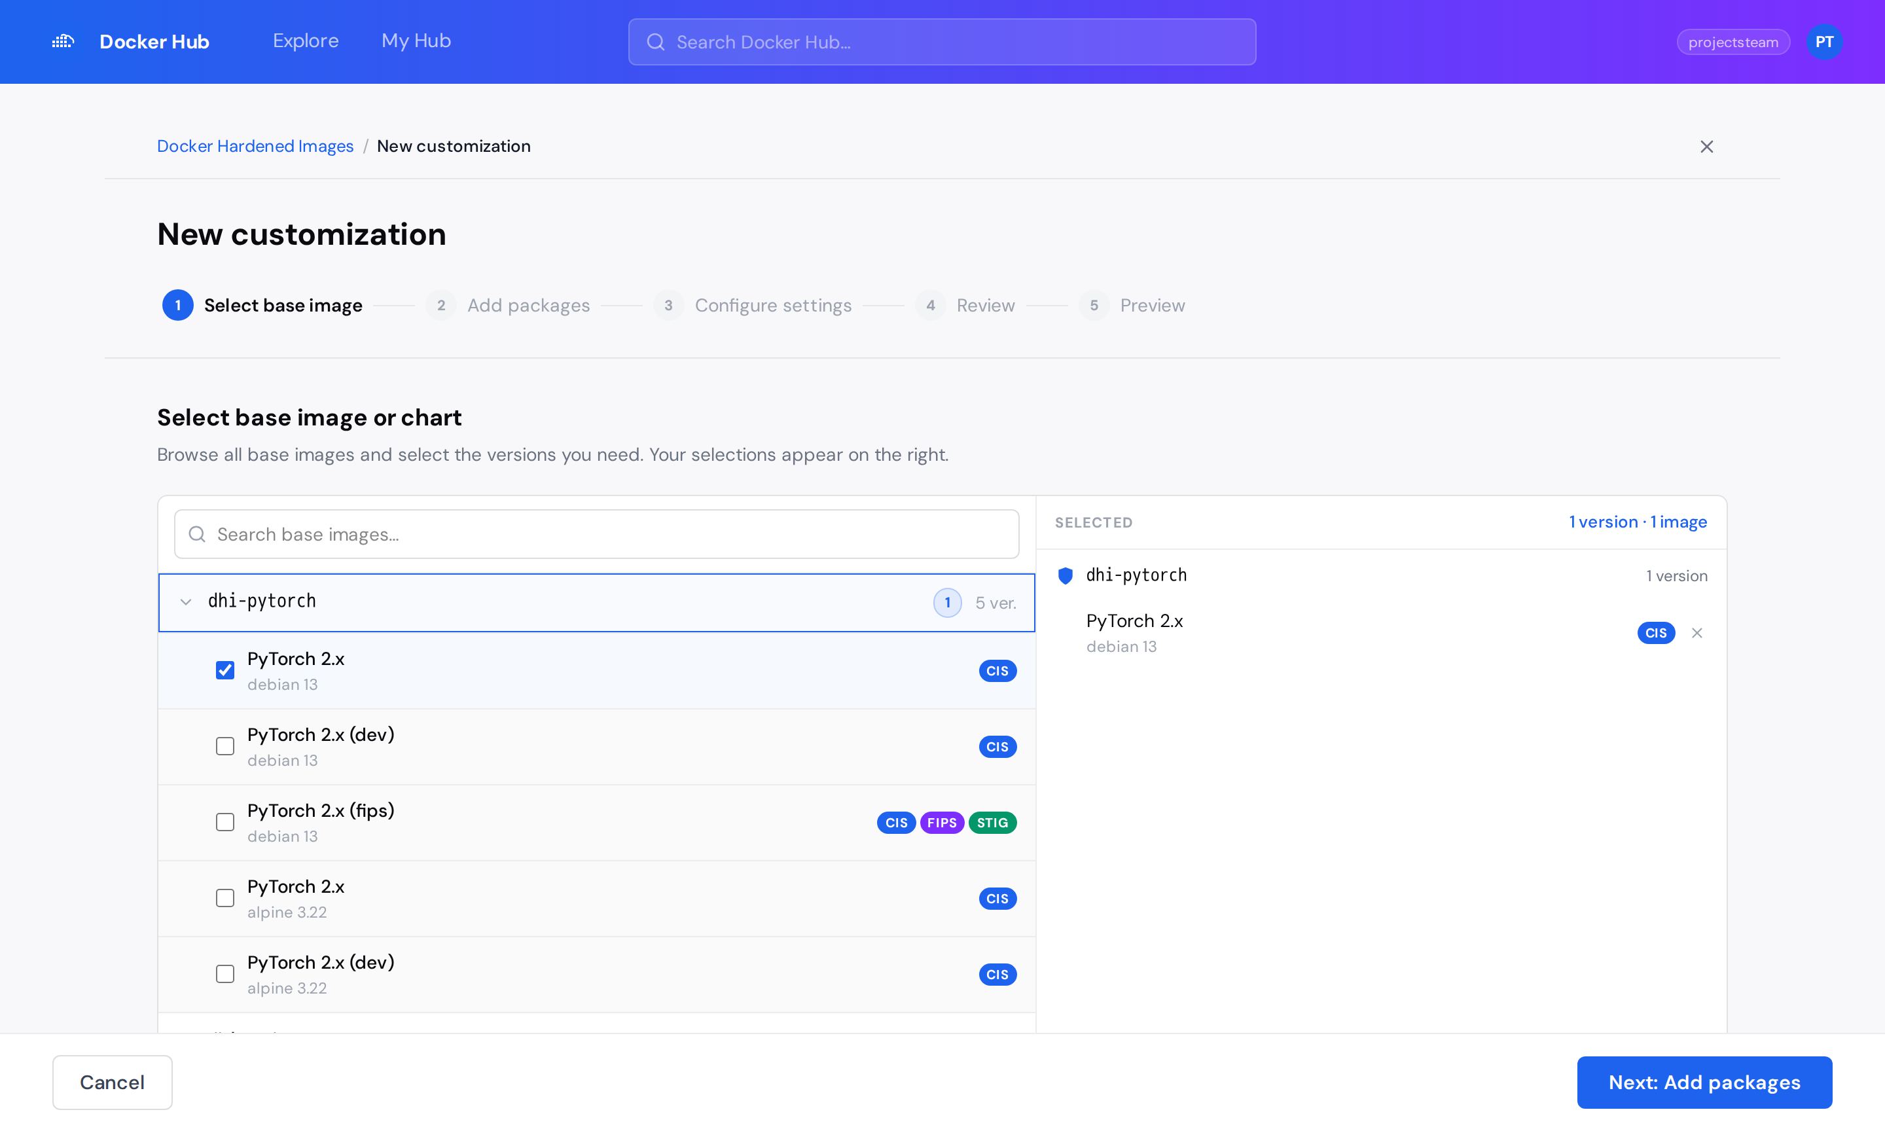1885x1131 pixels.
Task: Click Next: Add packages button
Action: point(1704,1082)
